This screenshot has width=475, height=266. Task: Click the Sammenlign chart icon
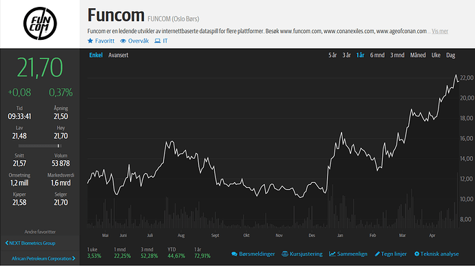pyautogui.click(x=332, y=254)
